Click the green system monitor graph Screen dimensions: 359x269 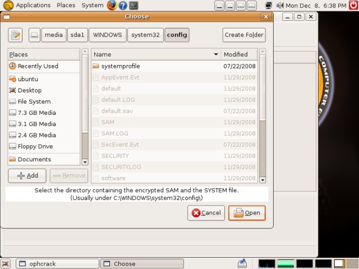coord(286,263)
